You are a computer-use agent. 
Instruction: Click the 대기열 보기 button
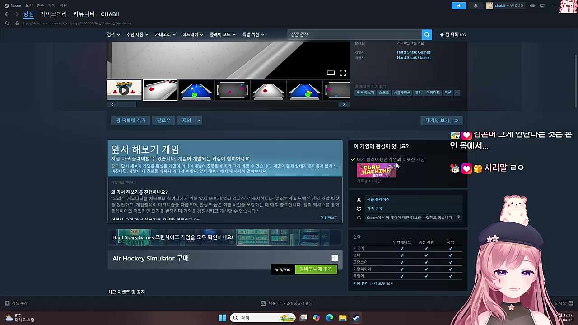pyautogui.click(x=442, y=121)
